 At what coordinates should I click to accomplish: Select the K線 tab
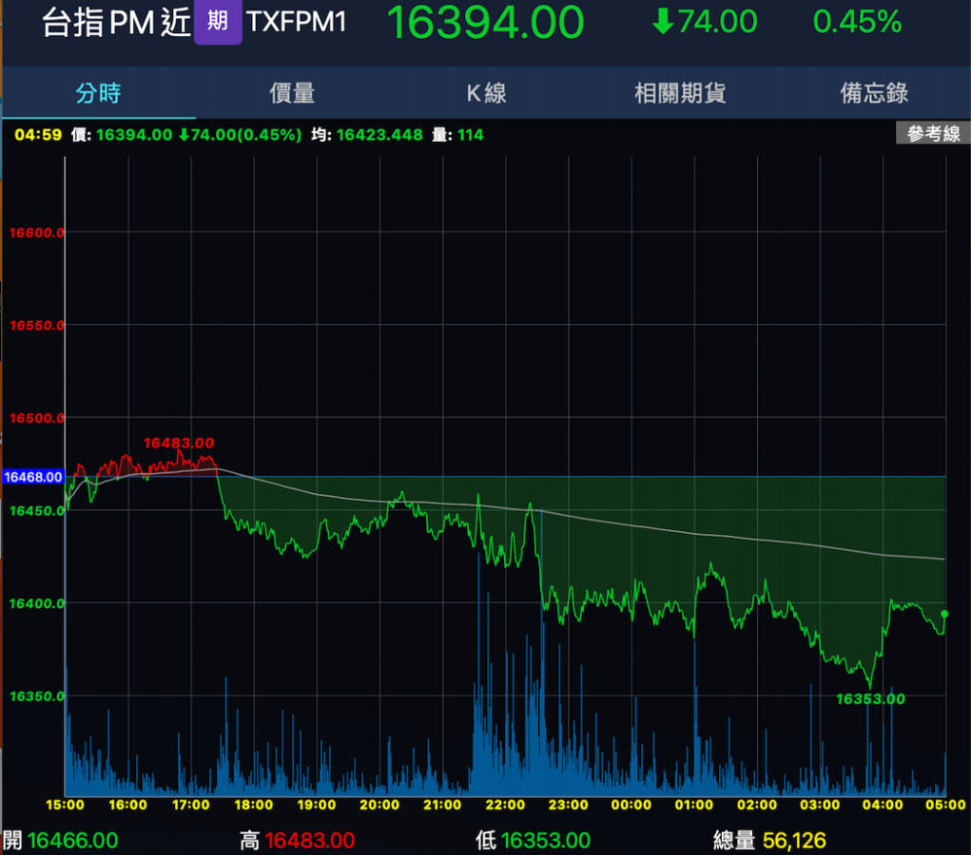coord(486,93)
